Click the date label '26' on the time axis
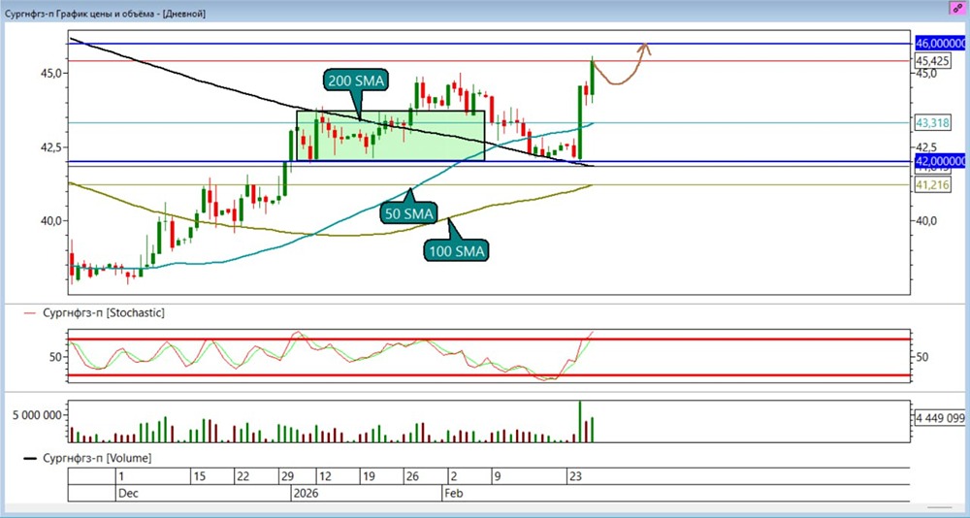 pos(412,477)
